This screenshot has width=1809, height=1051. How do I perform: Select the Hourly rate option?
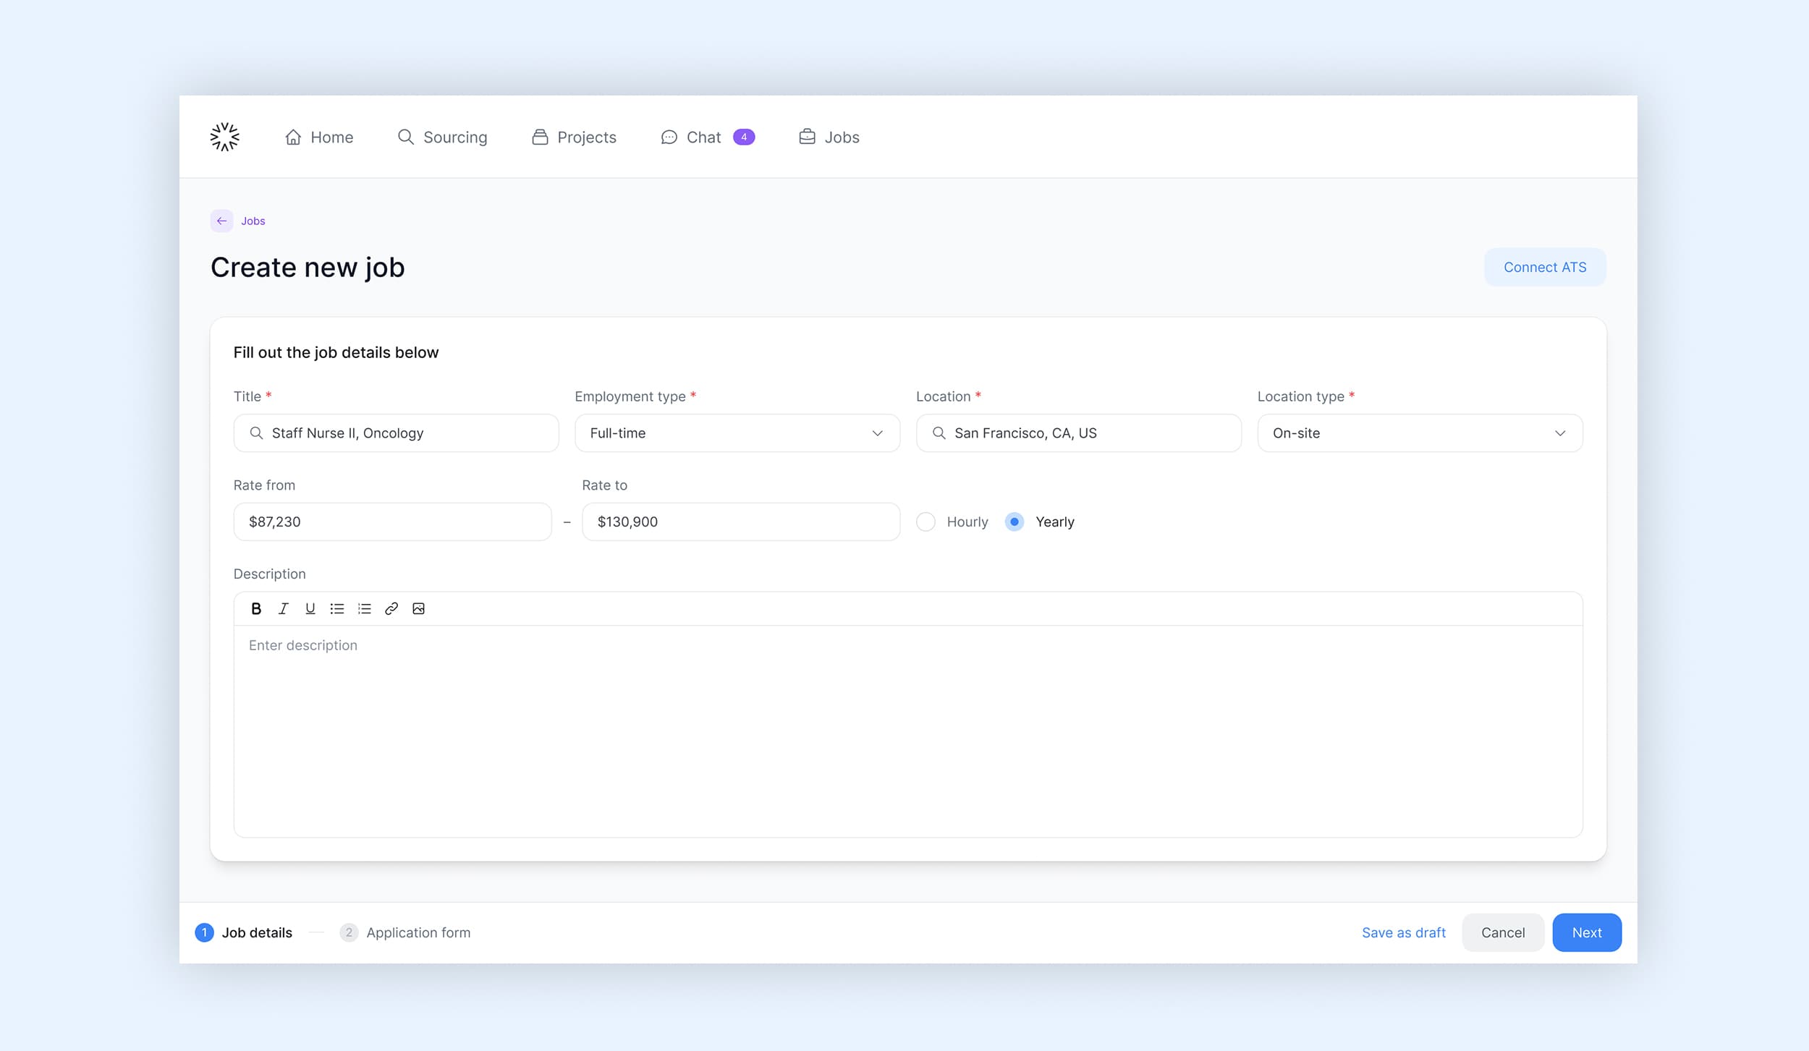pos(925,522)
